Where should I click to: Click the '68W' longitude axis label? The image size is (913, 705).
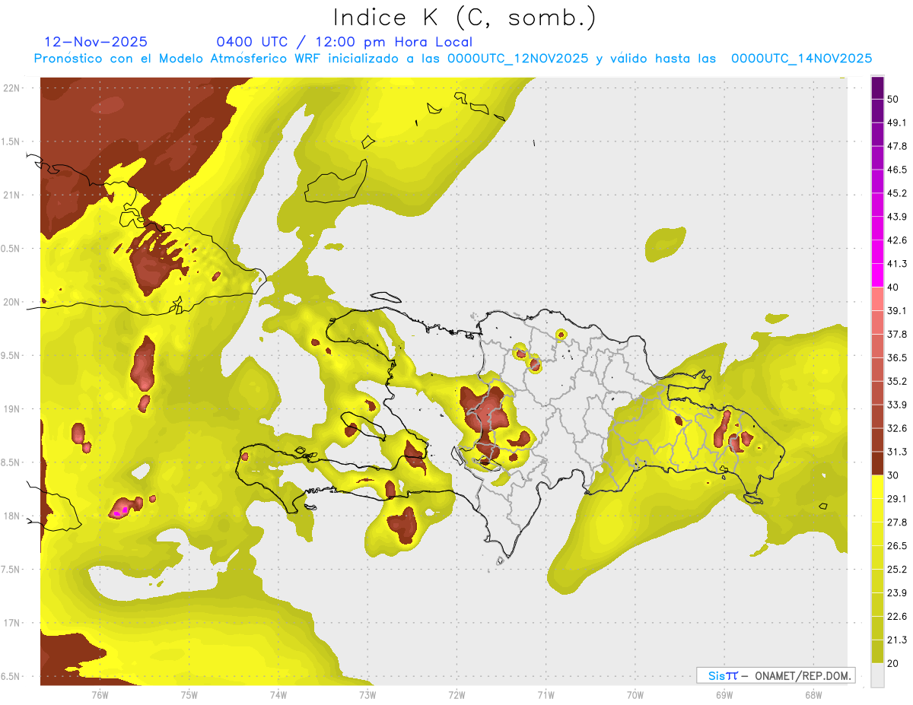coord(813,694)
